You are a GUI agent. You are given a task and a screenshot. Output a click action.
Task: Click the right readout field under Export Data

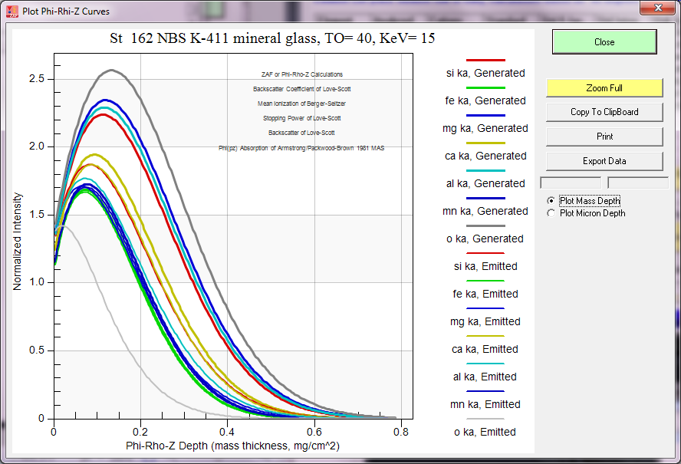coord(637,183)
